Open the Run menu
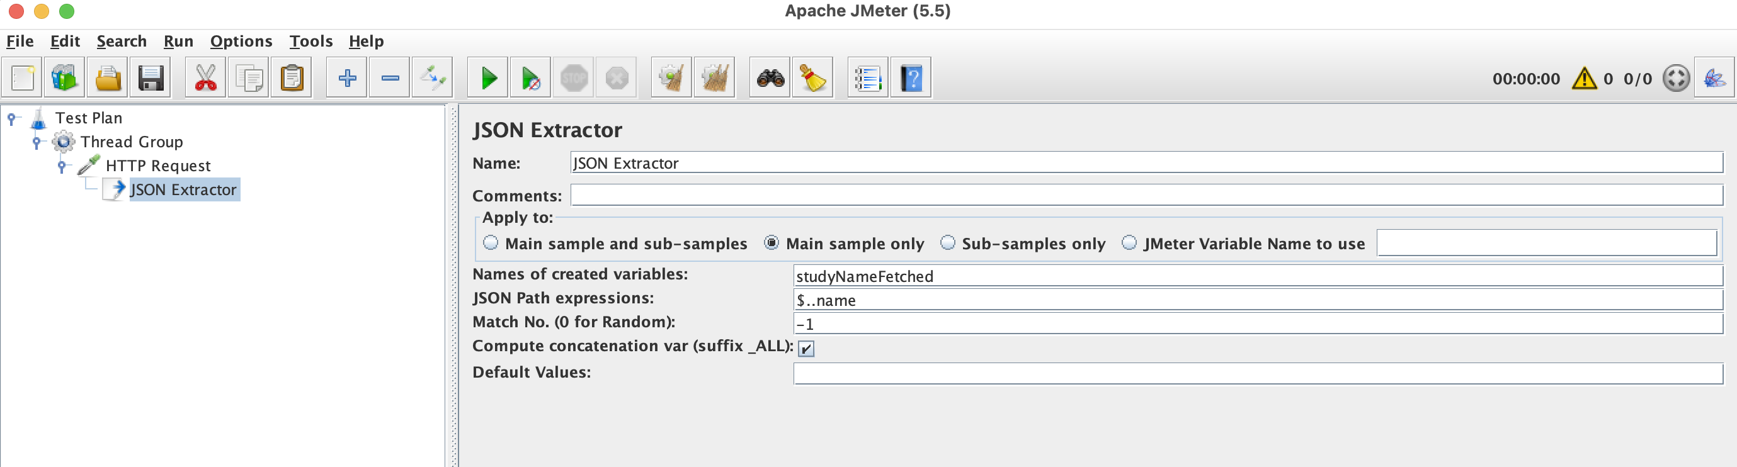This screenshot has width=1737, height=467. pyautogui.click(x=178, y=41)
